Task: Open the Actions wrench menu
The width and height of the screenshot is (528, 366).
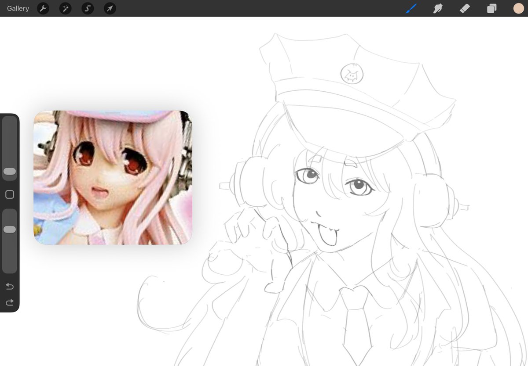Action: (x=43, y=8)
